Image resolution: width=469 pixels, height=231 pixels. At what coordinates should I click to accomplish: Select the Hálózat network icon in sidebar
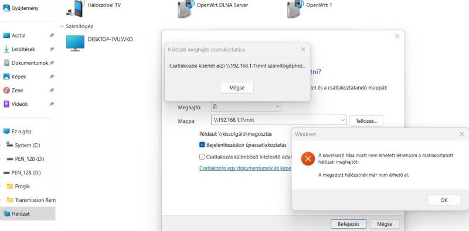coord(6,213)
